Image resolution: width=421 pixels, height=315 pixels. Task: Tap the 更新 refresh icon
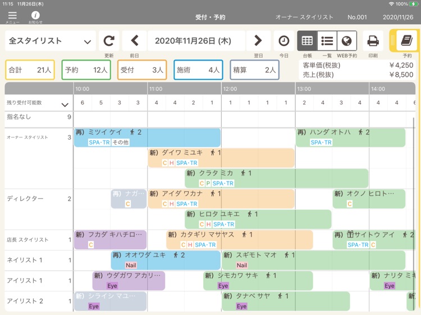[109, 41]
